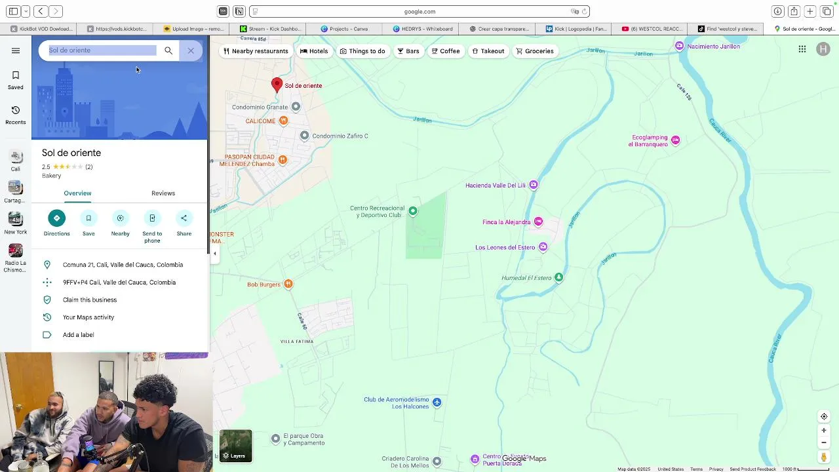Viewport: 839px width, 472px height.
Task: Select Hacienda Valle Del Lili marker
Action: [534, 185]
